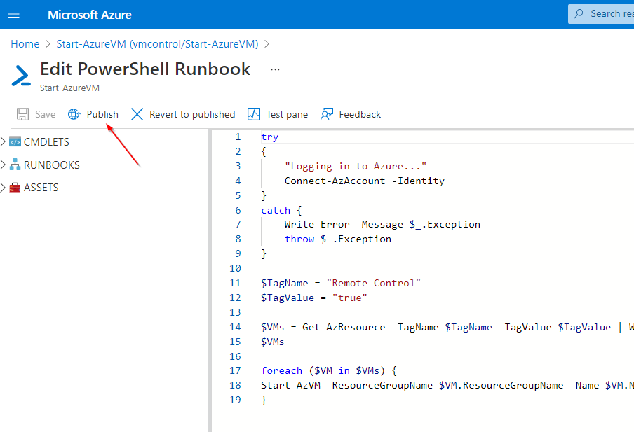Click 'foreach ($VM in $VMs) {' line

tap(329, 370)
